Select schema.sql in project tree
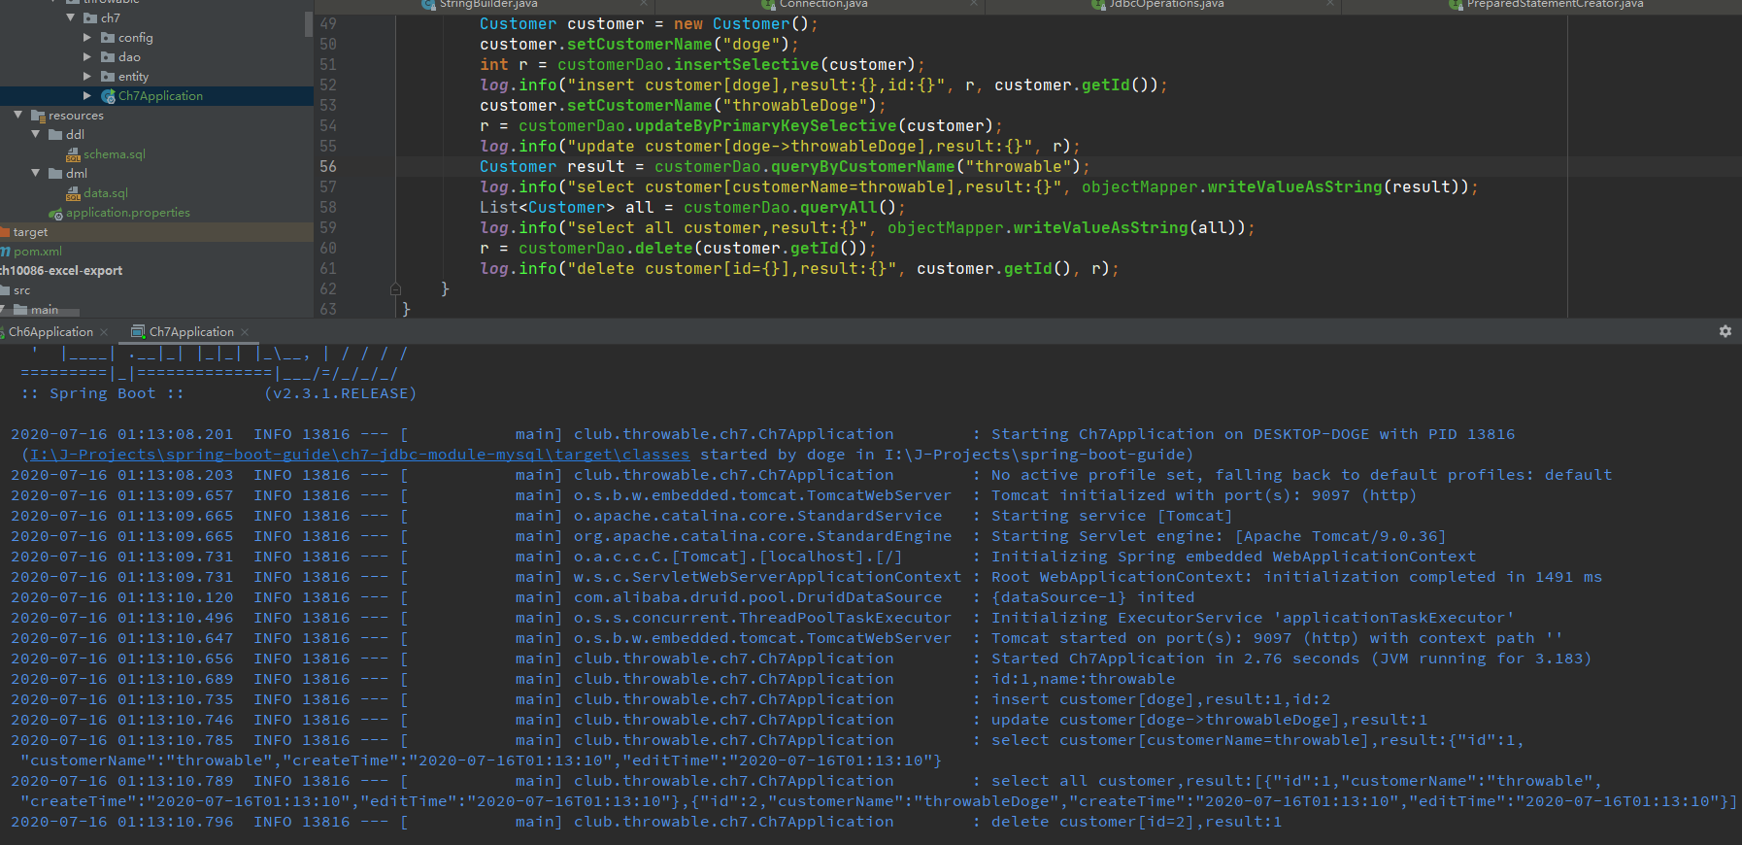Viewport: 1742px width, 845px height. pos(115,154)
